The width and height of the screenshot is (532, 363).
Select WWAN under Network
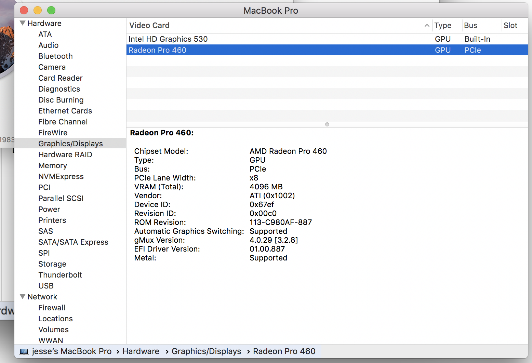tap(51, 340)
